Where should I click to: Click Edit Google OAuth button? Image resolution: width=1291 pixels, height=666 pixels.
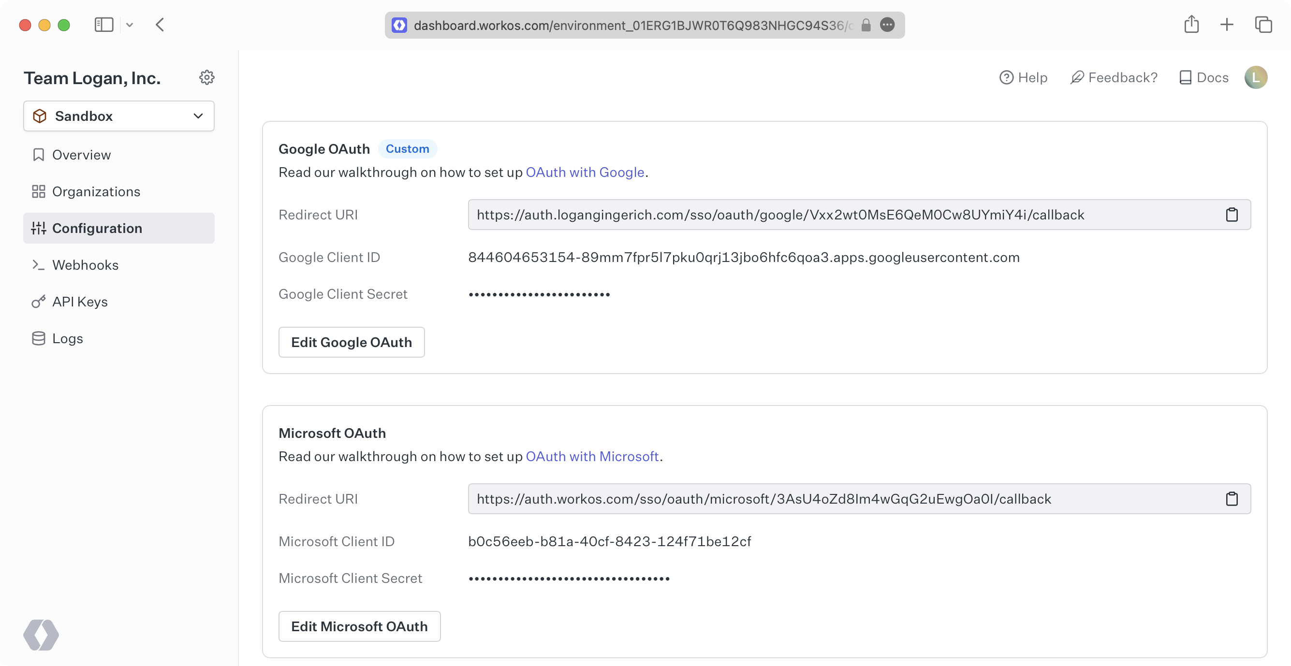[x=352, y=342]
